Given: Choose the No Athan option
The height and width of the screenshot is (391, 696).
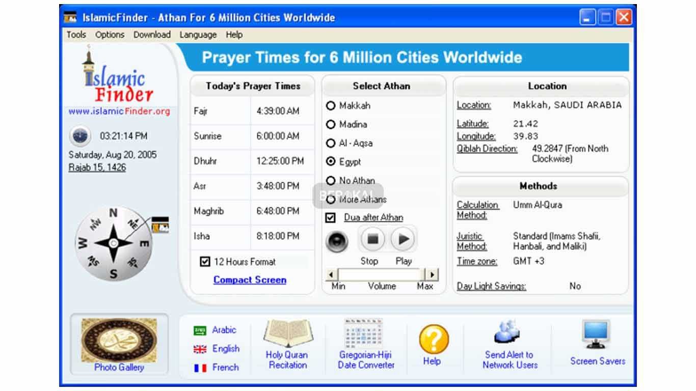Looking at the screenshot, I should pos(331,180).
